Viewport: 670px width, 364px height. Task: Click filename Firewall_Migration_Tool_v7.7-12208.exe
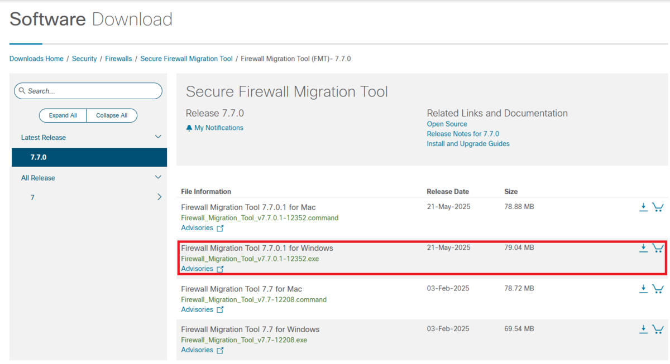point(244,340)
